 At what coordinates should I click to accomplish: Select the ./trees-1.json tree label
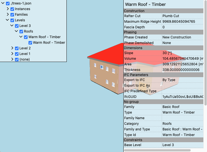[21, 3]
